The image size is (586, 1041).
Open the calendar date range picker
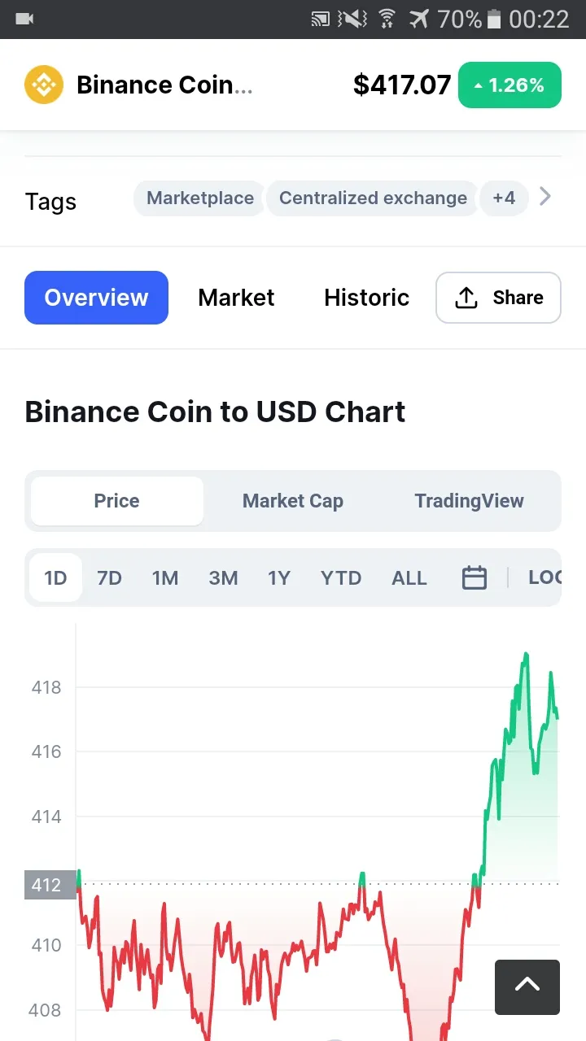[474, 578]
